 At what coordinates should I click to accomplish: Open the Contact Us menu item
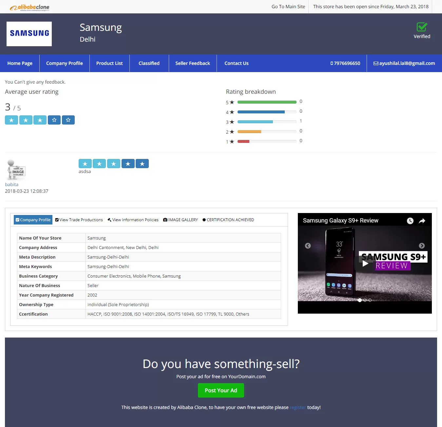tap(236, 63)
